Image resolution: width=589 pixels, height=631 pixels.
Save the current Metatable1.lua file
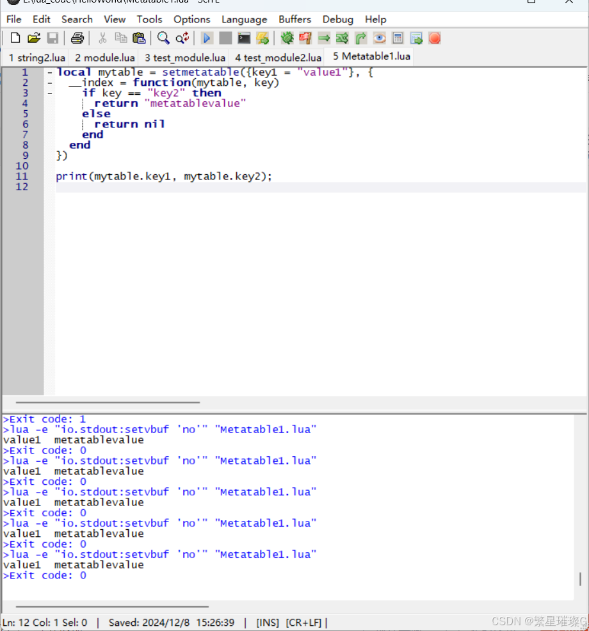(53, 38)
